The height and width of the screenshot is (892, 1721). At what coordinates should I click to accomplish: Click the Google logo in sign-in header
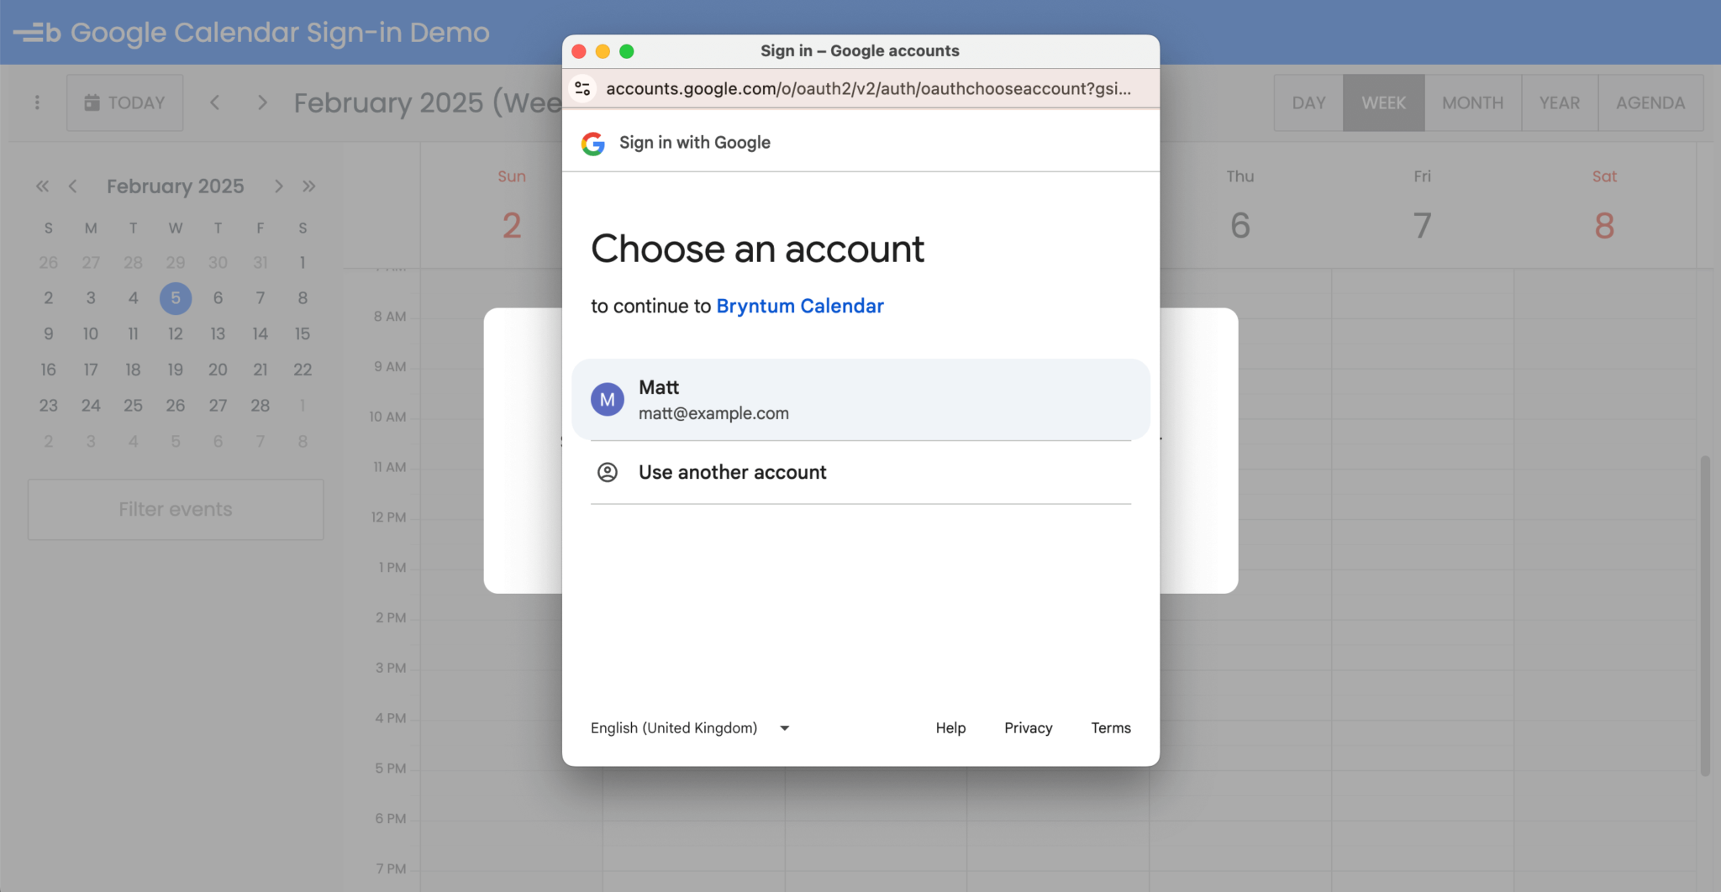(593, 144)
